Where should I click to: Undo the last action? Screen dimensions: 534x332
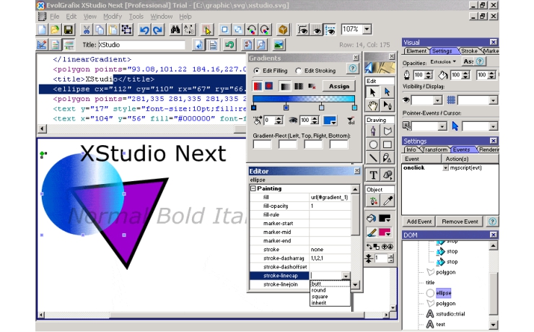point(144,30)
